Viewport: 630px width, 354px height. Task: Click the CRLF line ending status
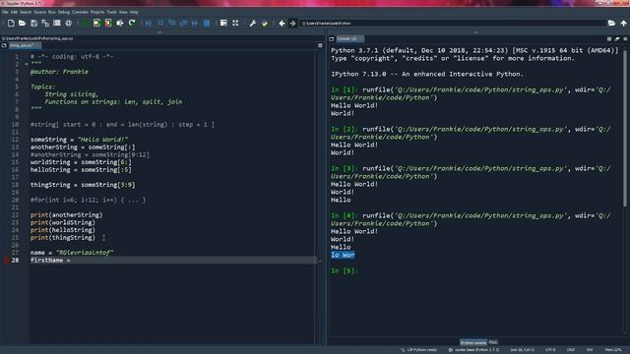coord(571,350)
